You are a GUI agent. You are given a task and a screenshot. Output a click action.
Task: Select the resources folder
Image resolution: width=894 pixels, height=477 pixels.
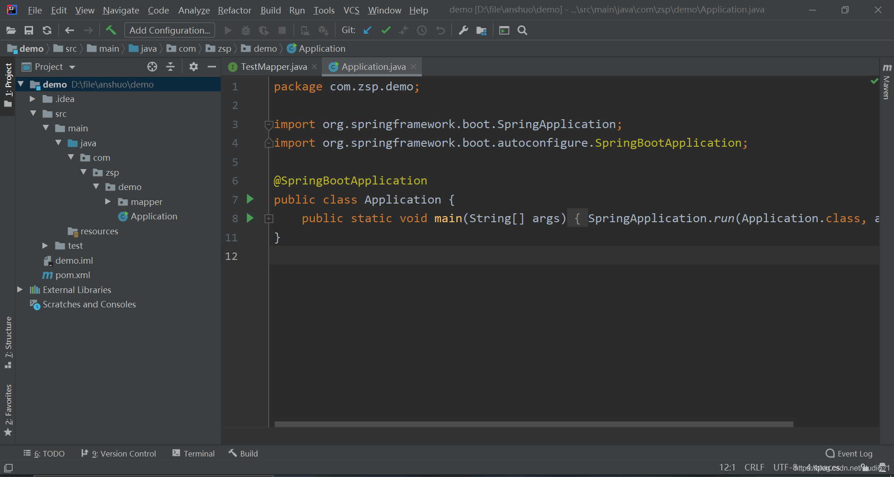tap(99, 231)
